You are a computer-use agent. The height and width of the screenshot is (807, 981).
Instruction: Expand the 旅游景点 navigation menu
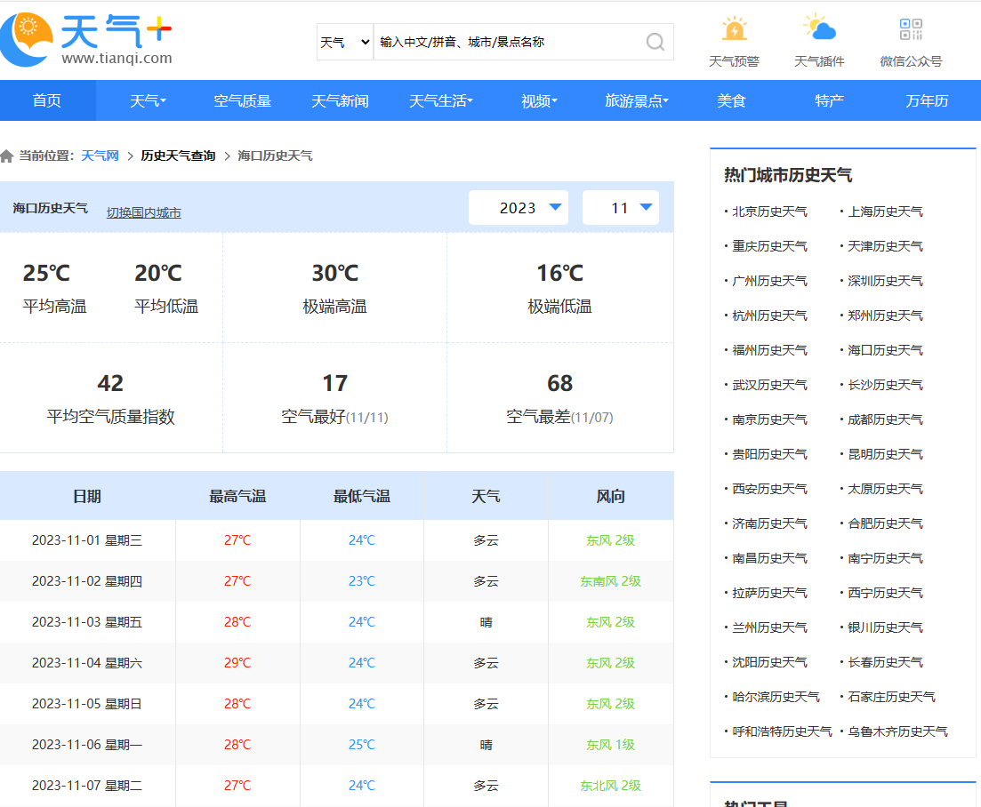pyautogui.click(x=636, y=100)
